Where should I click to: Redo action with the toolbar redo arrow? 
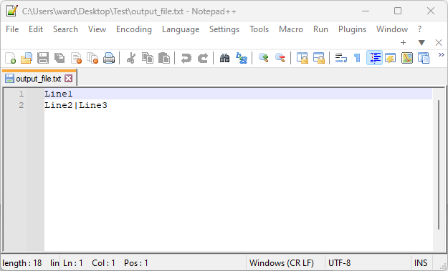coord(203,58)
